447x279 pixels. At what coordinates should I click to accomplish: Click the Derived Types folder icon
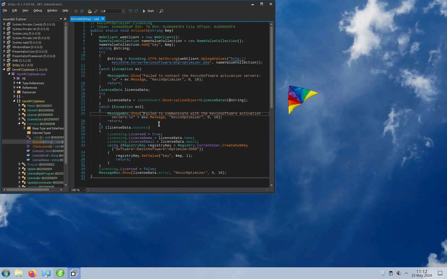pyautogui.click(x=29, y=133)
